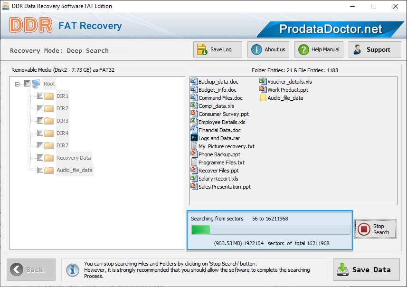Select the Backup_data.doc file name
This screenshot has height=287, width=407.
click(218, 82)
